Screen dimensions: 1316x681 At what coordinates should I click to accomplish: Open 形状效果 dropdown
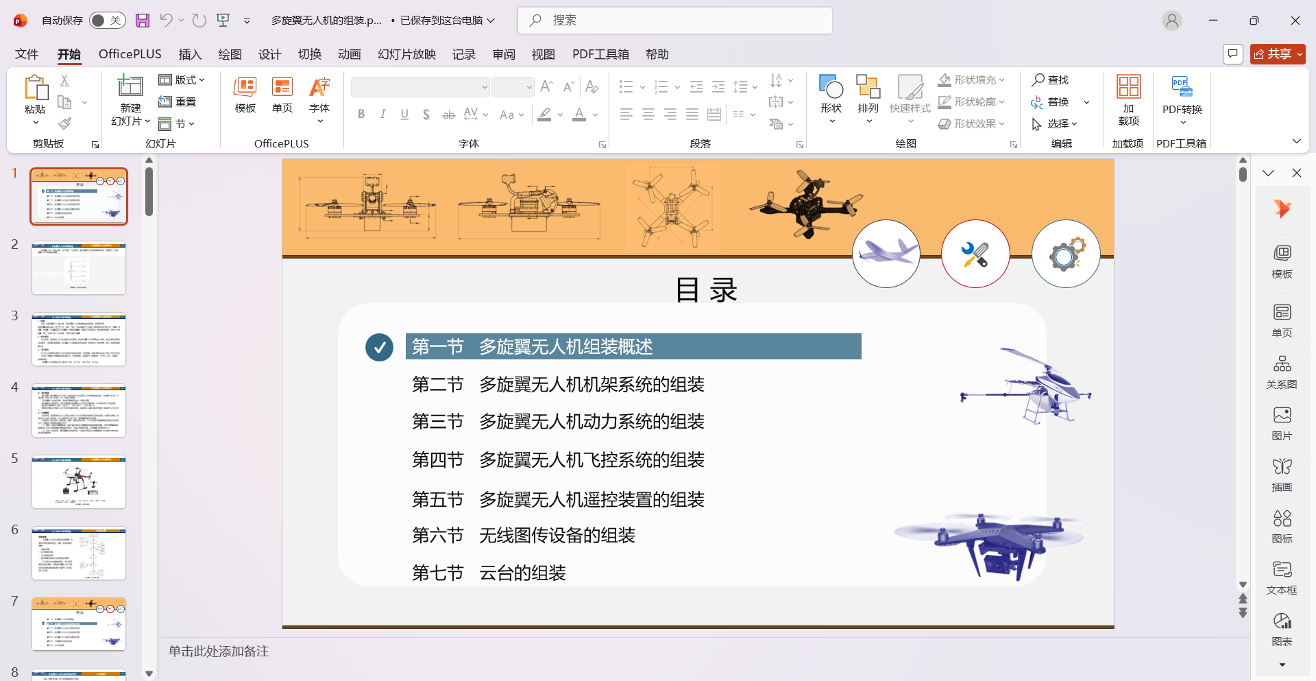click(x=971, y=124)
